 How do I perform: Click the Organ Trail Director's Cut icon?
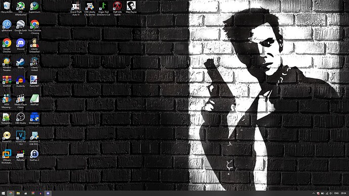coord(104,9)
